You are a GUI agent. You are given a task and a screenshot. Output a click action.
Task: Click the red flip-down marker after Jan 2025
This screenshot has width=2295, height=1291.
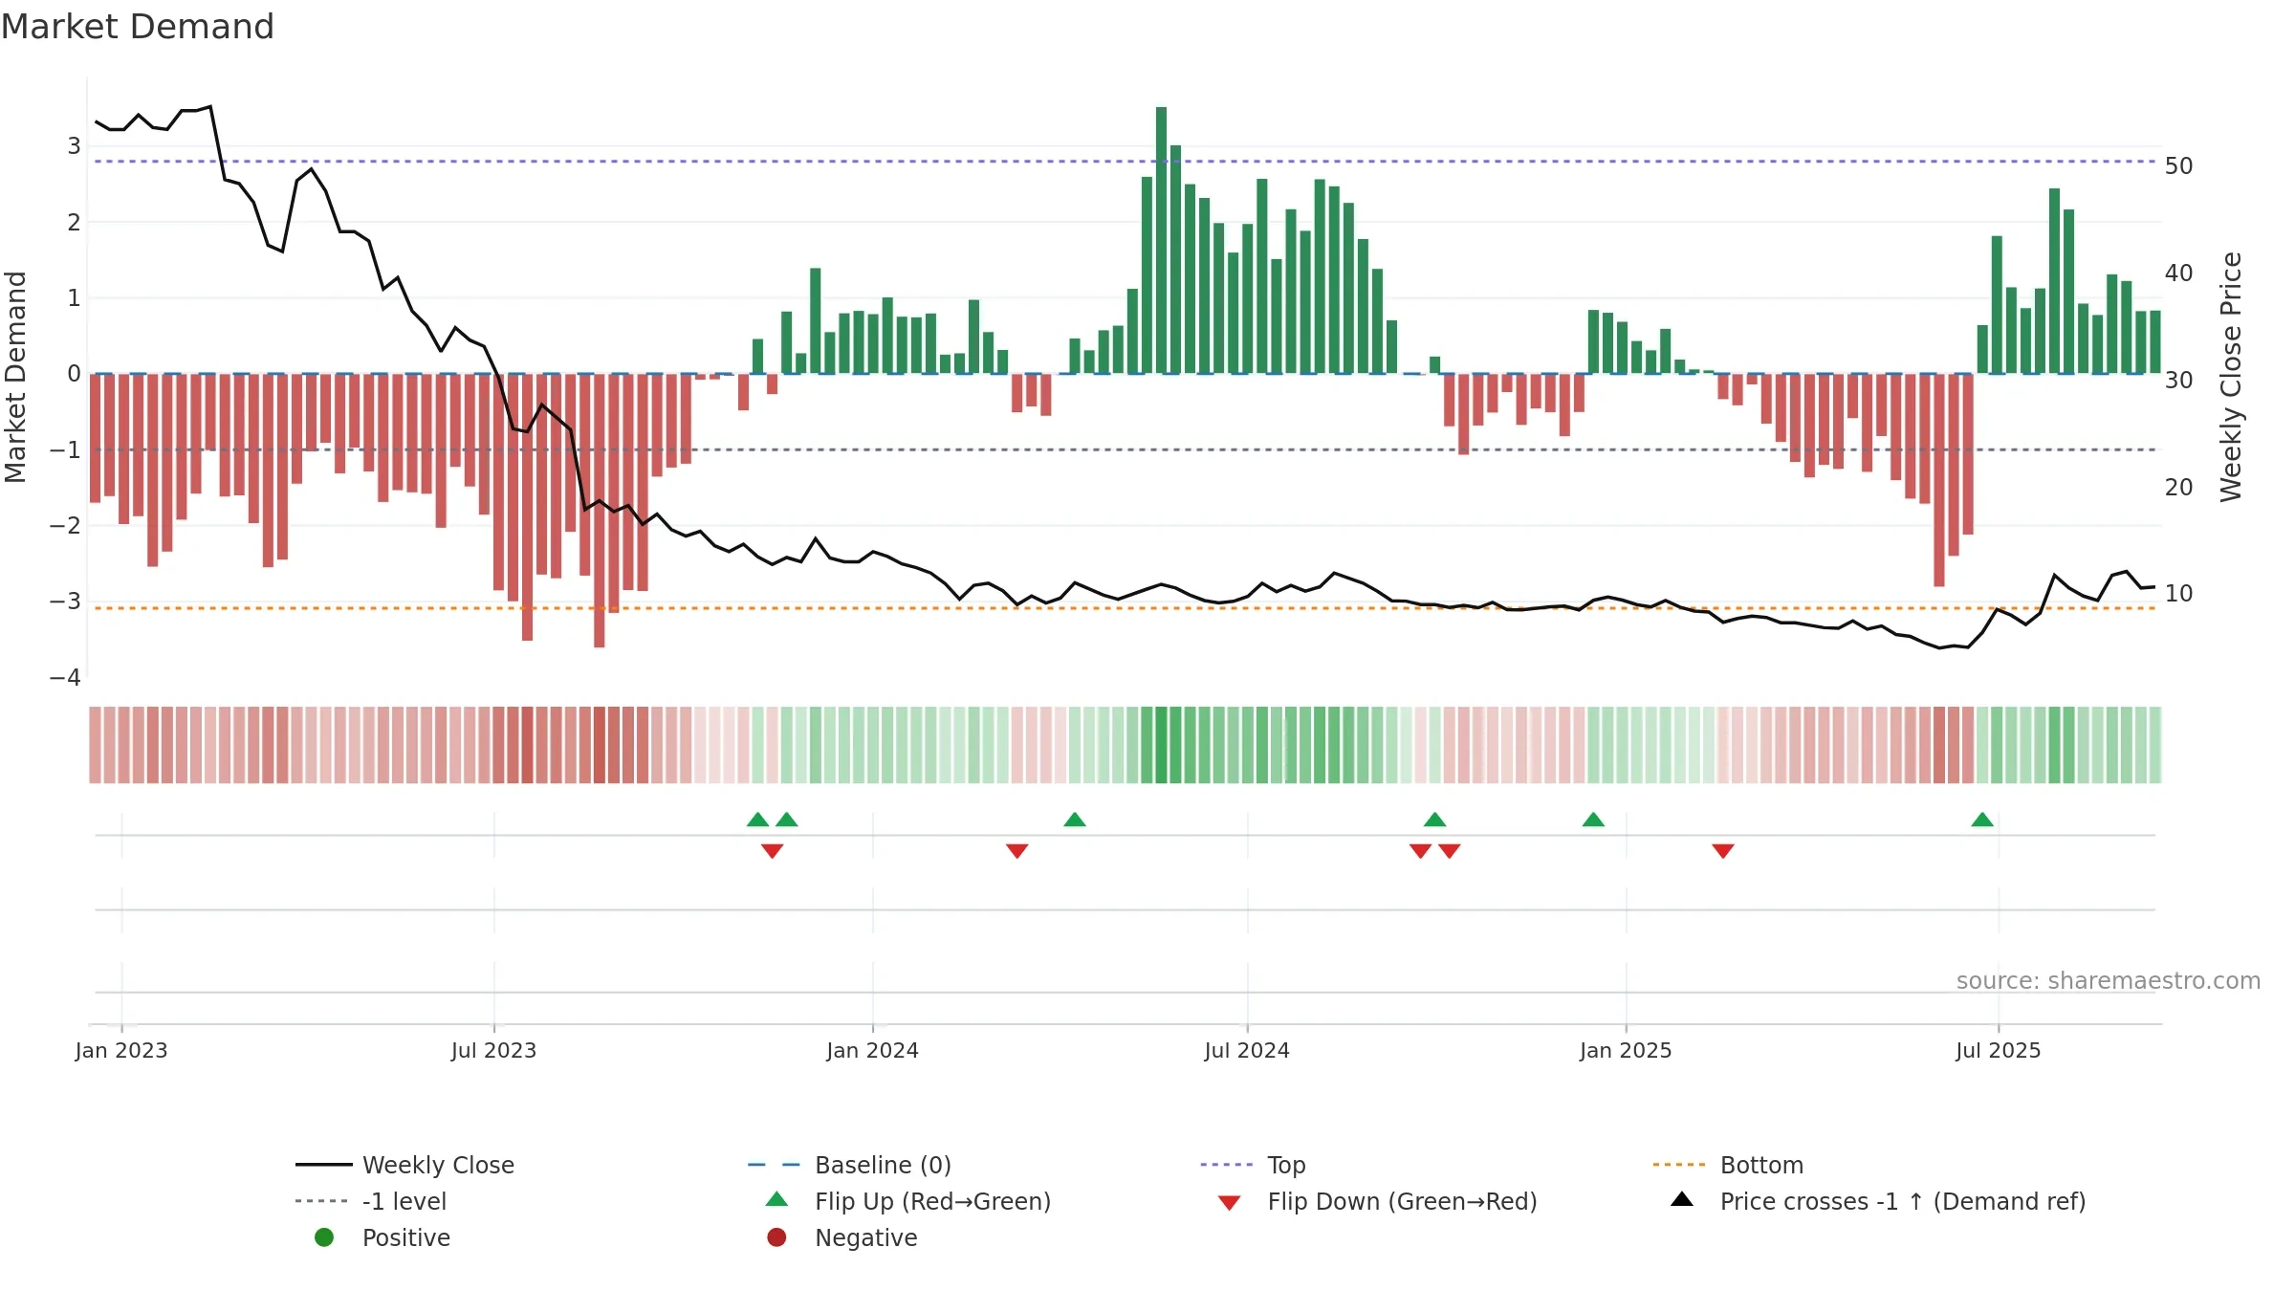click(1723, 851)
